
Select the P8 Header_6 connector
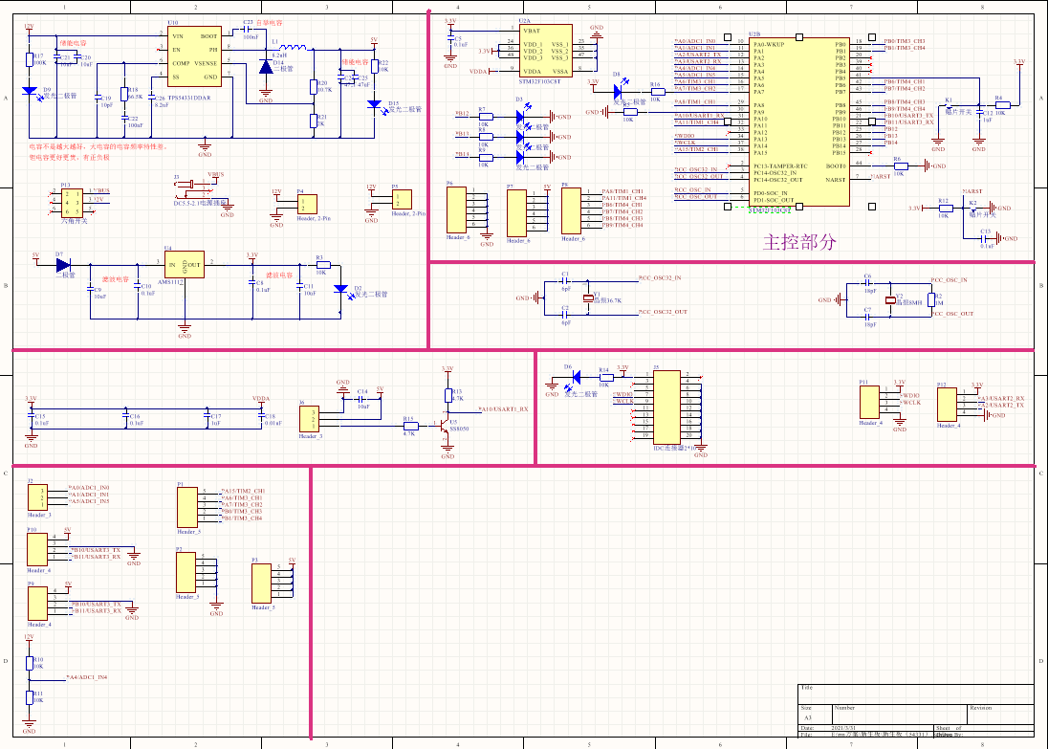(x=572, y=210)
